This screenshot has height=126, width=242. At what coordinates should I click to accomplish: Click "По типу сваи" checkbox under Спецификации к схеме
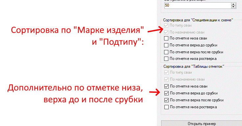tap(166, 25)
